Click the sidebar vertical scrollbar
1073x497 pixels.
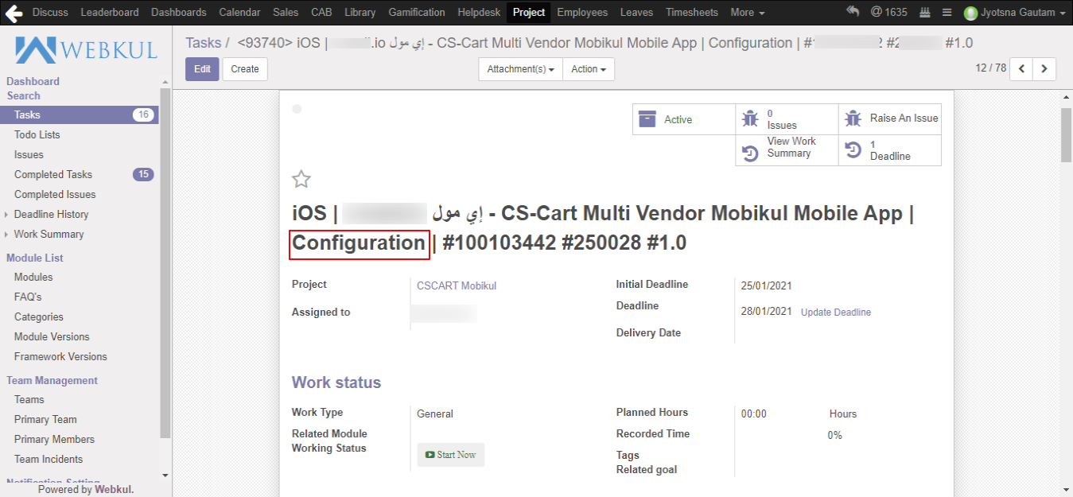[x=165, y=262]
